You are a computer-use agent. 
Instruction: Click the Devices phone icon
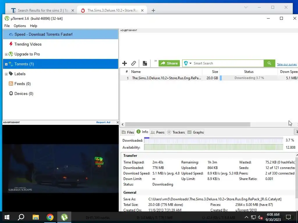tap(11, 93)
